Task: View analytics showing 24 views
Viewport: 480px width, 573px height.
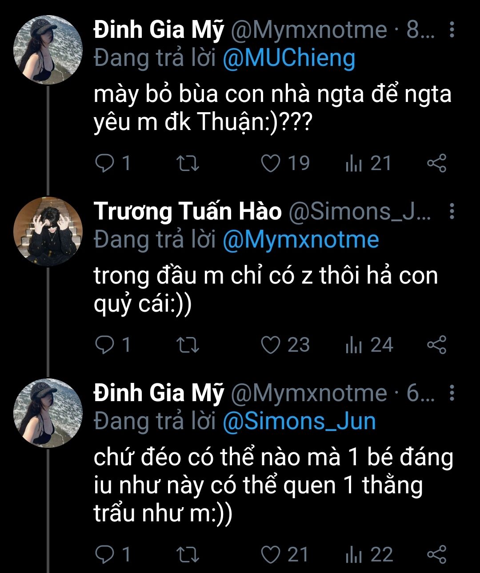Action: point(354,345)
